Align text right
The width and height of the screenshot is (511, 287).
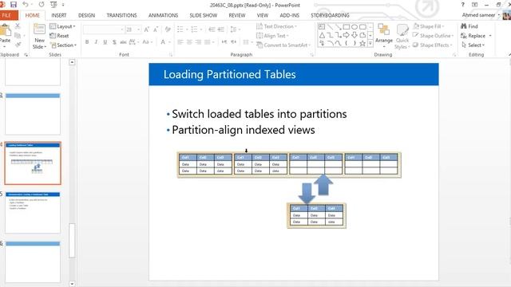198,42
